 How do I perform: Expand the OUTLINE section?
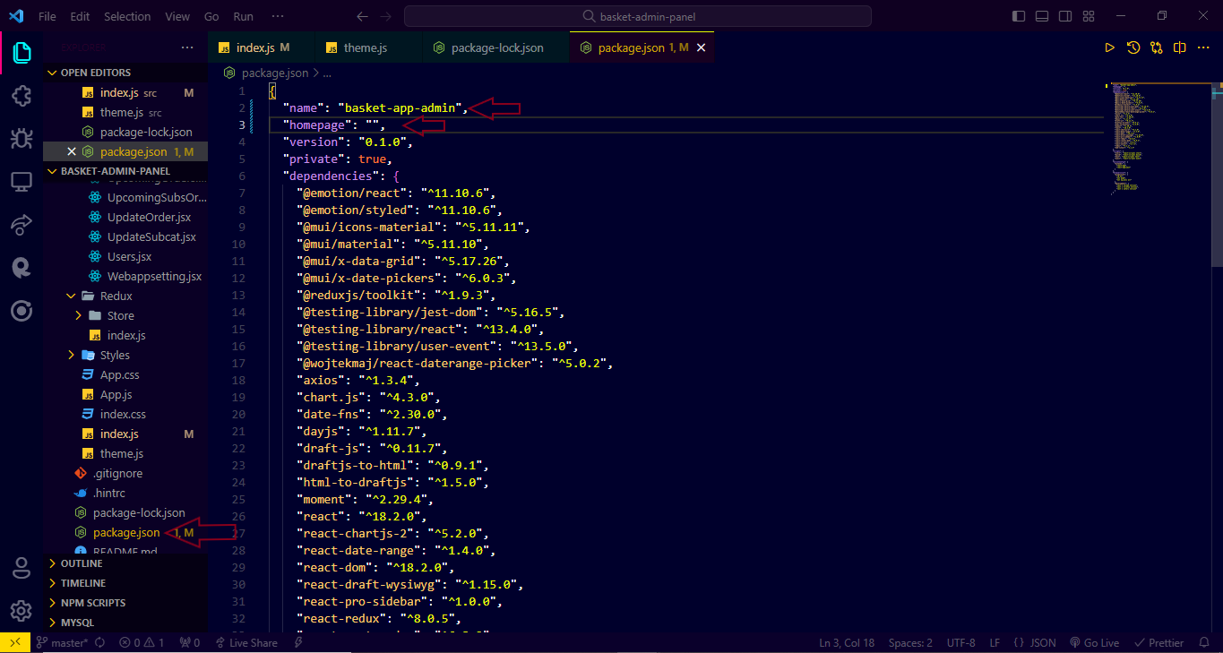pyautogui.click(x=125, y=563)
